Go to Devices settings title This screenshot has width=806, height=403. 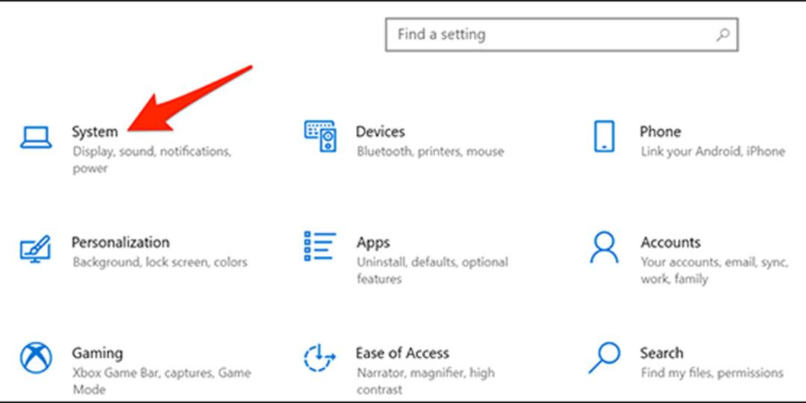point(381,131)
